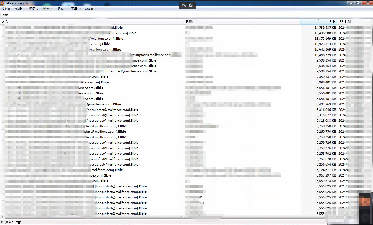
Task: Select the 13,375,169 KB size cell
Action: pyautogui.click(x=325, y=38)
